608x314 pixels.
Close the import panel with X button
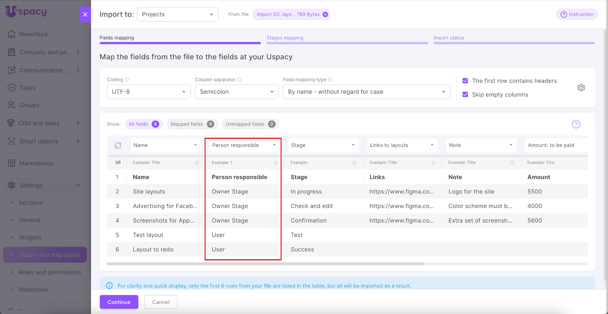tap(85, 14)
